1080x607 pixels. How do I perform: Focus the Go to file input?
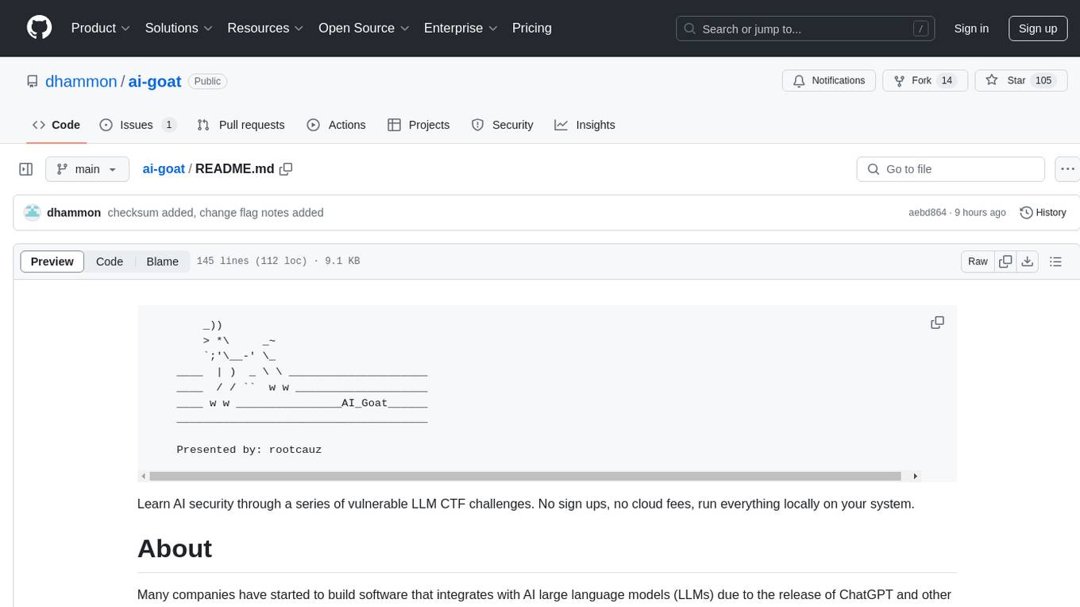tap(951, 169)
